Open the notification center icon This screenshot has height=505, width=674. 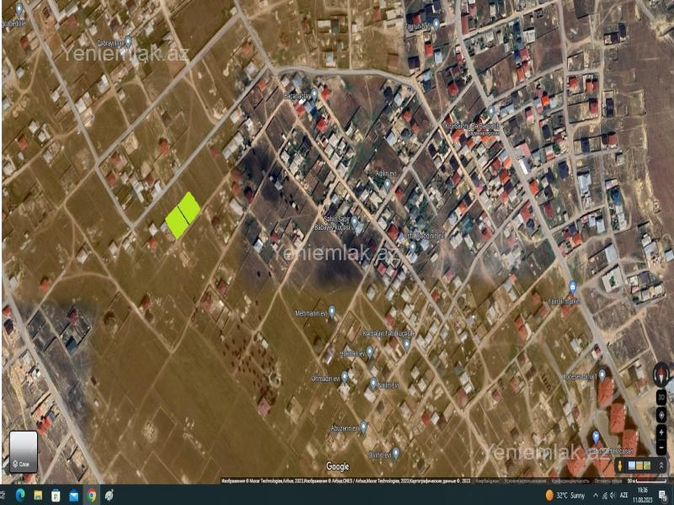click(662, 496)
